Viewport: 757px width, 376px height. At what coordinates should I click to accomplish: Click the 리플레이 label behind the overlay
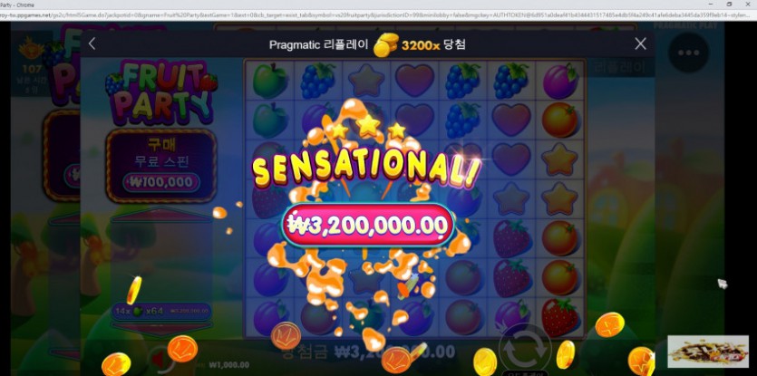pyautogui.click(x=619, y=66)
